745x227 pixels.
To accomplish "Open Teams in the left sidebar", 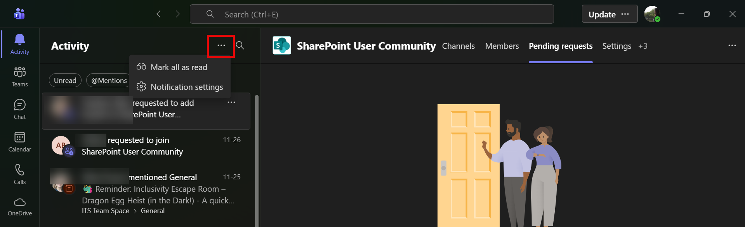I will [x=19, y=77].
